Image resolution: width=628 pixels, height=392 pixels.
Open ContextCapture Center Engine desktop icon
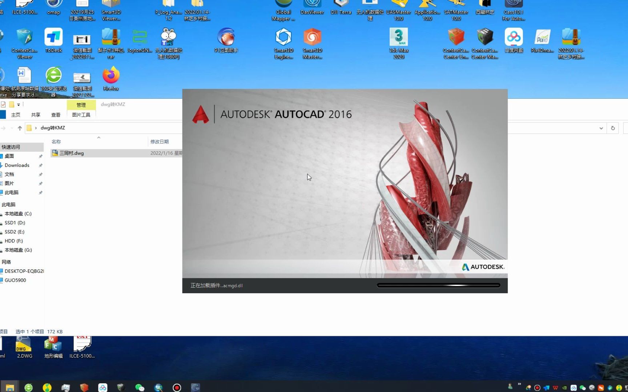pyautogui.click(x=456, y=44)
